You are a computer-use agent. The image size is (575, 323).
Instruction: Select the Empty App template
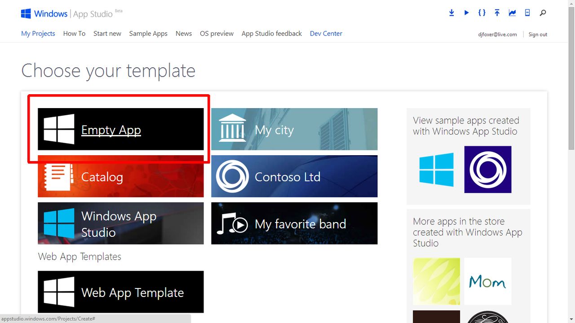[121, 129]
